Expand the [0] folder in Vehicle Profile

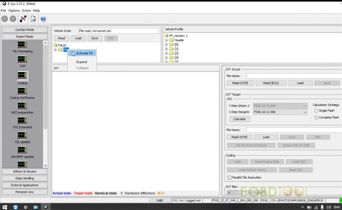(166, 45)
